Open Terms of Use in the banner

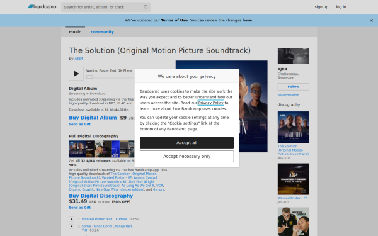click(x=175, y=20)
